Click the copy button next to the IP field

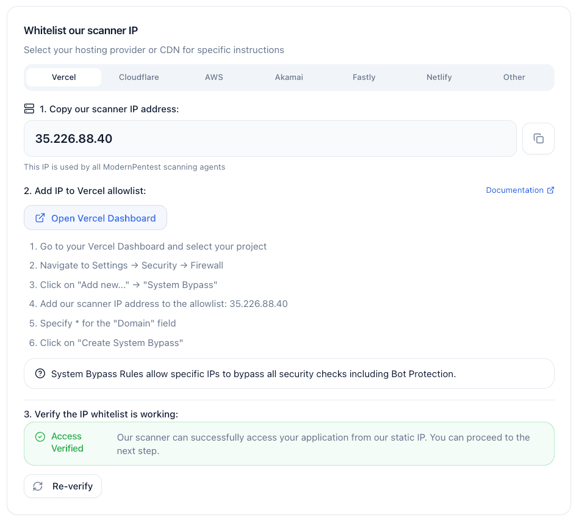coord(538,139)
